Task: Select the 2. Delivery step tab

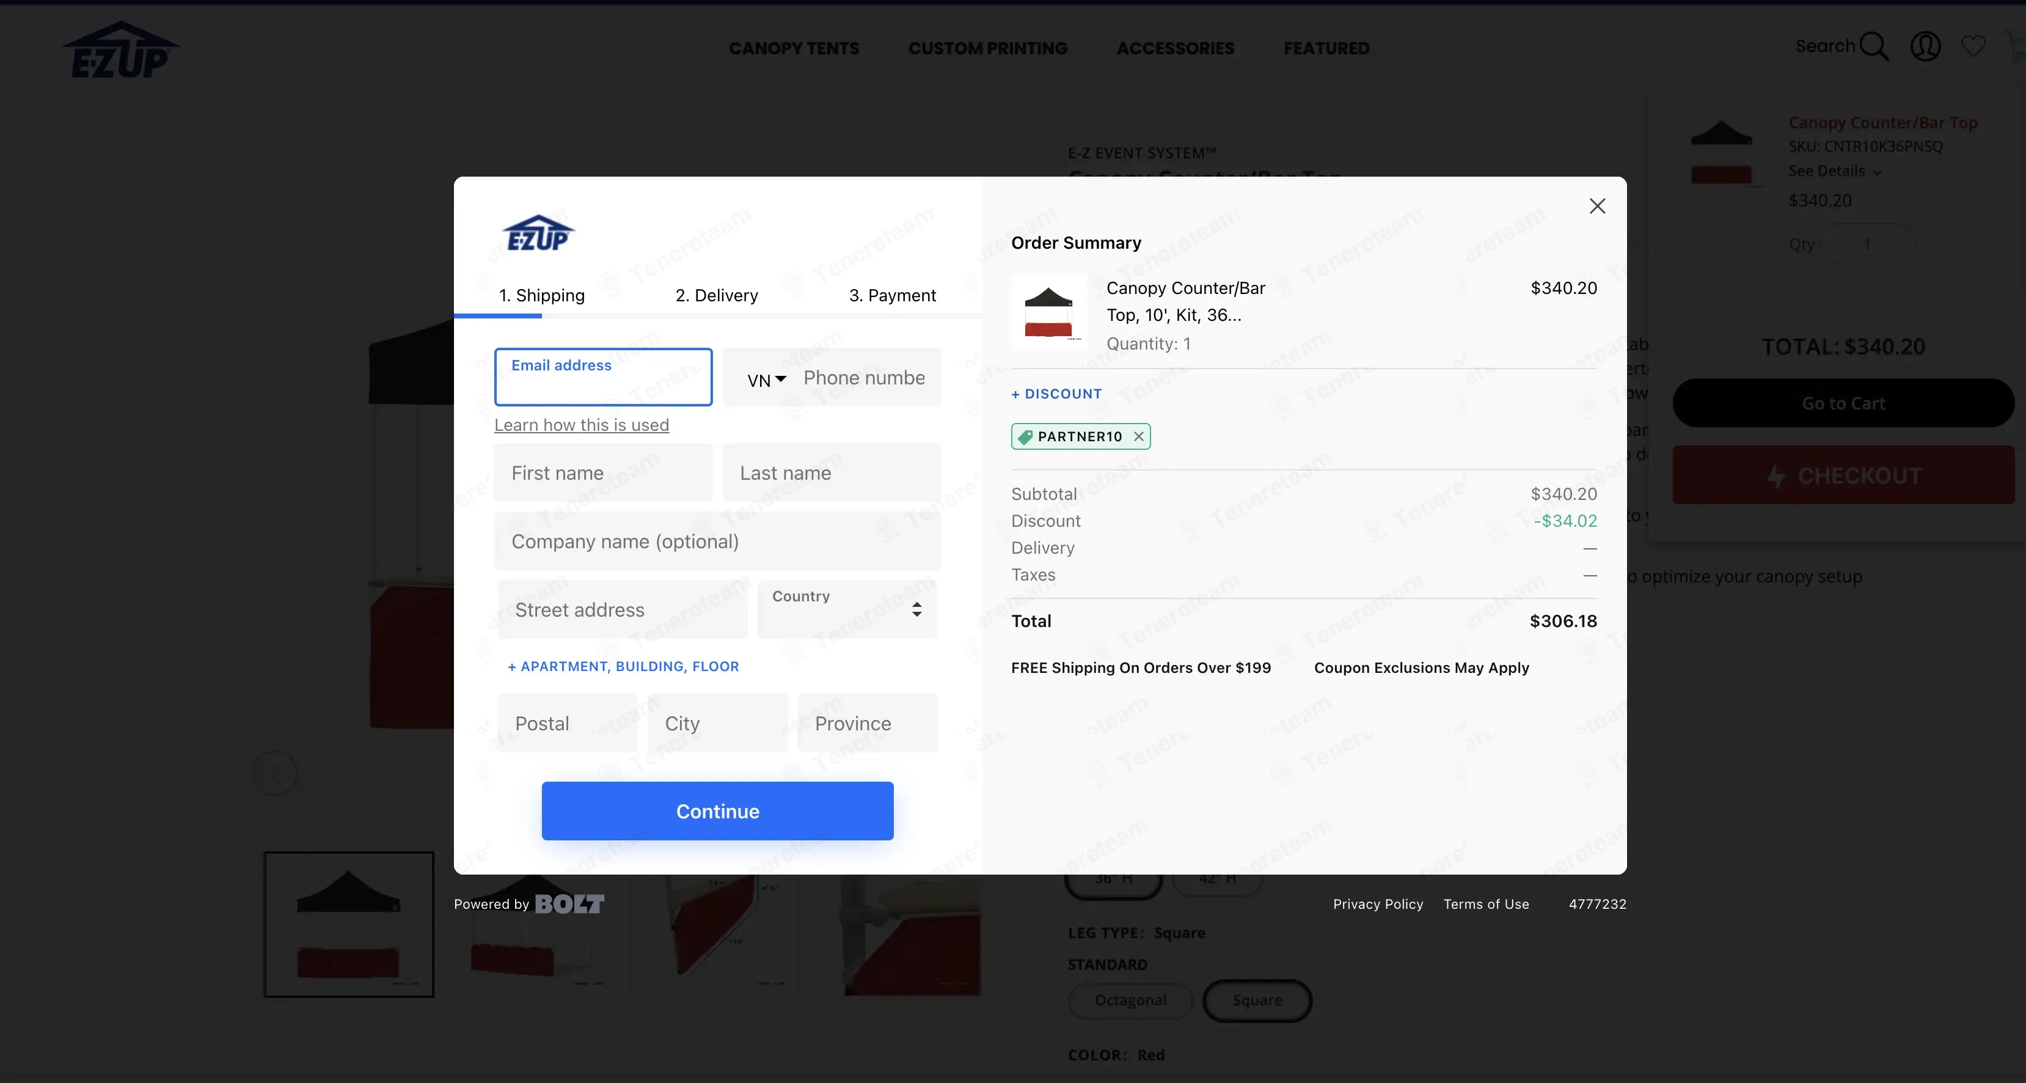Action: click(717, 295)
